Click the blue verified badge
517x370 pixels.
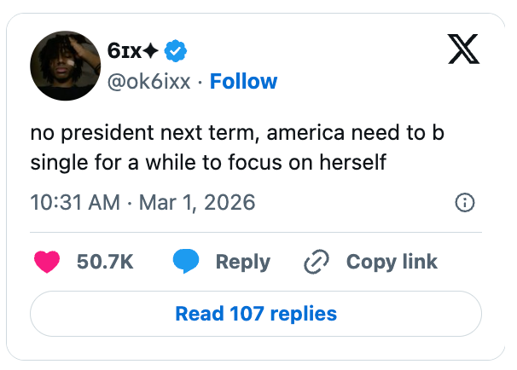(x=176, y=51)
